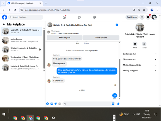Viewport: 161px width, 121px height.
Task: Click the sent 'ok' message bubble
Action: tap(115, 96)
